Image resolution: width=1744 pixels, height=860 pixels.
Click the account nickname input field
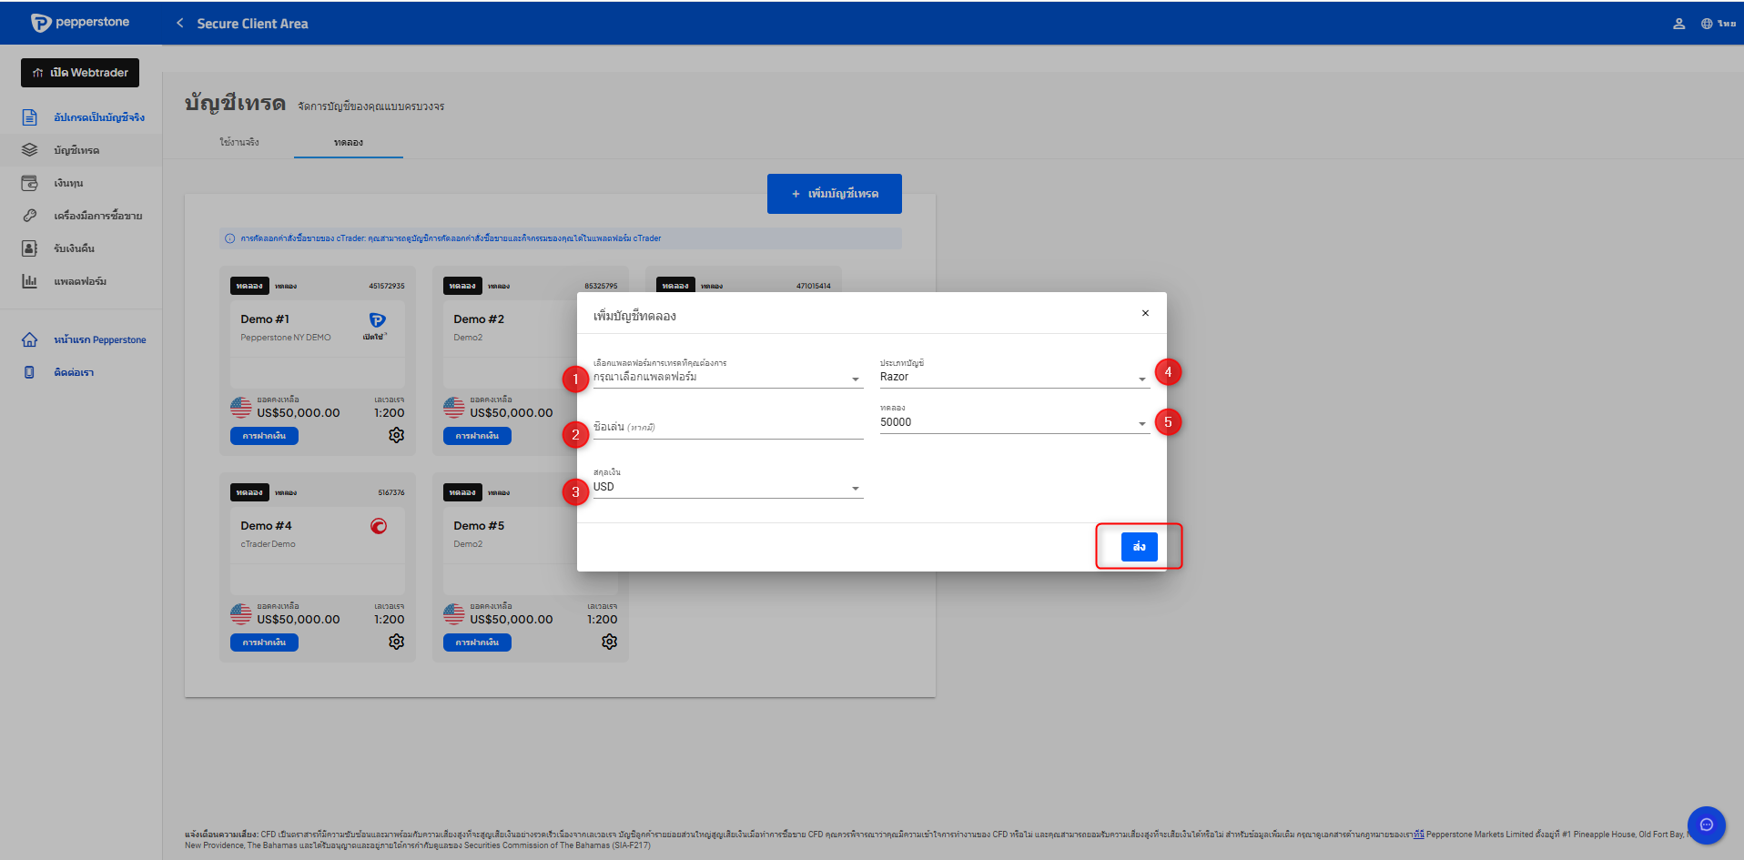coord(727,428)
